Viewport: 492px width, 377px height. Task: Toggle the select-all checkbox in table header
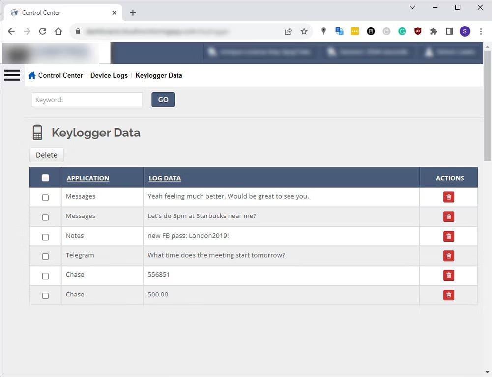[45, 178]
